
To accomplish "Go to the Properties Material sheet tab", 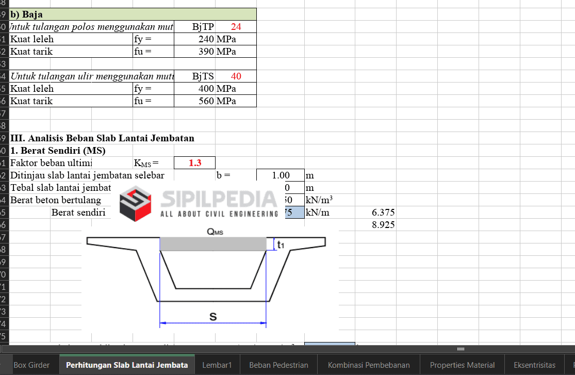I will coord(462,365).
